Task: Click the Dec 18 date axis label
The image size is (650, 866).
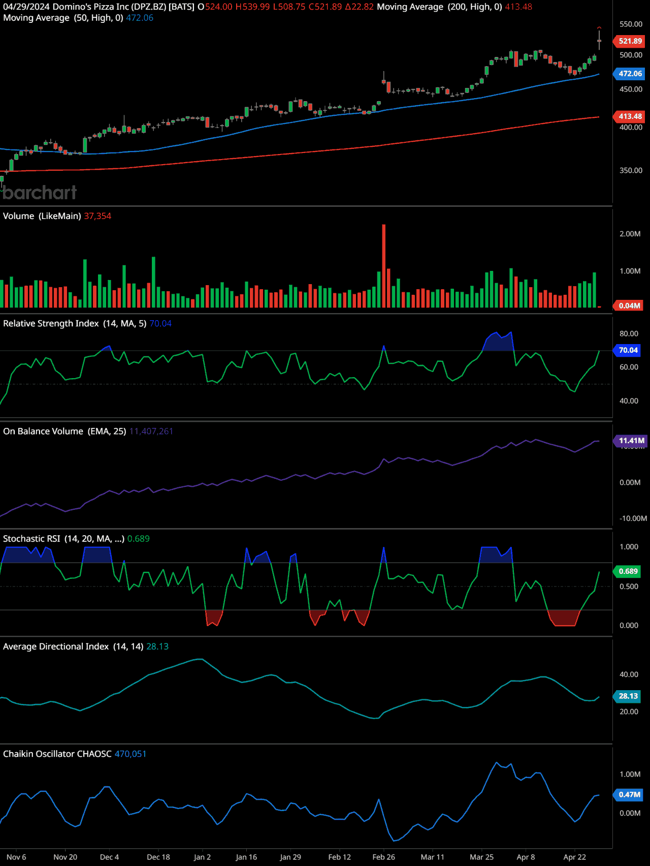Action: [x=158, y=857]
